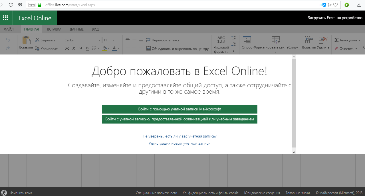Click the VPN badge in address bar
This screenshot has height=196, width=365.
(x=32, y=5)
